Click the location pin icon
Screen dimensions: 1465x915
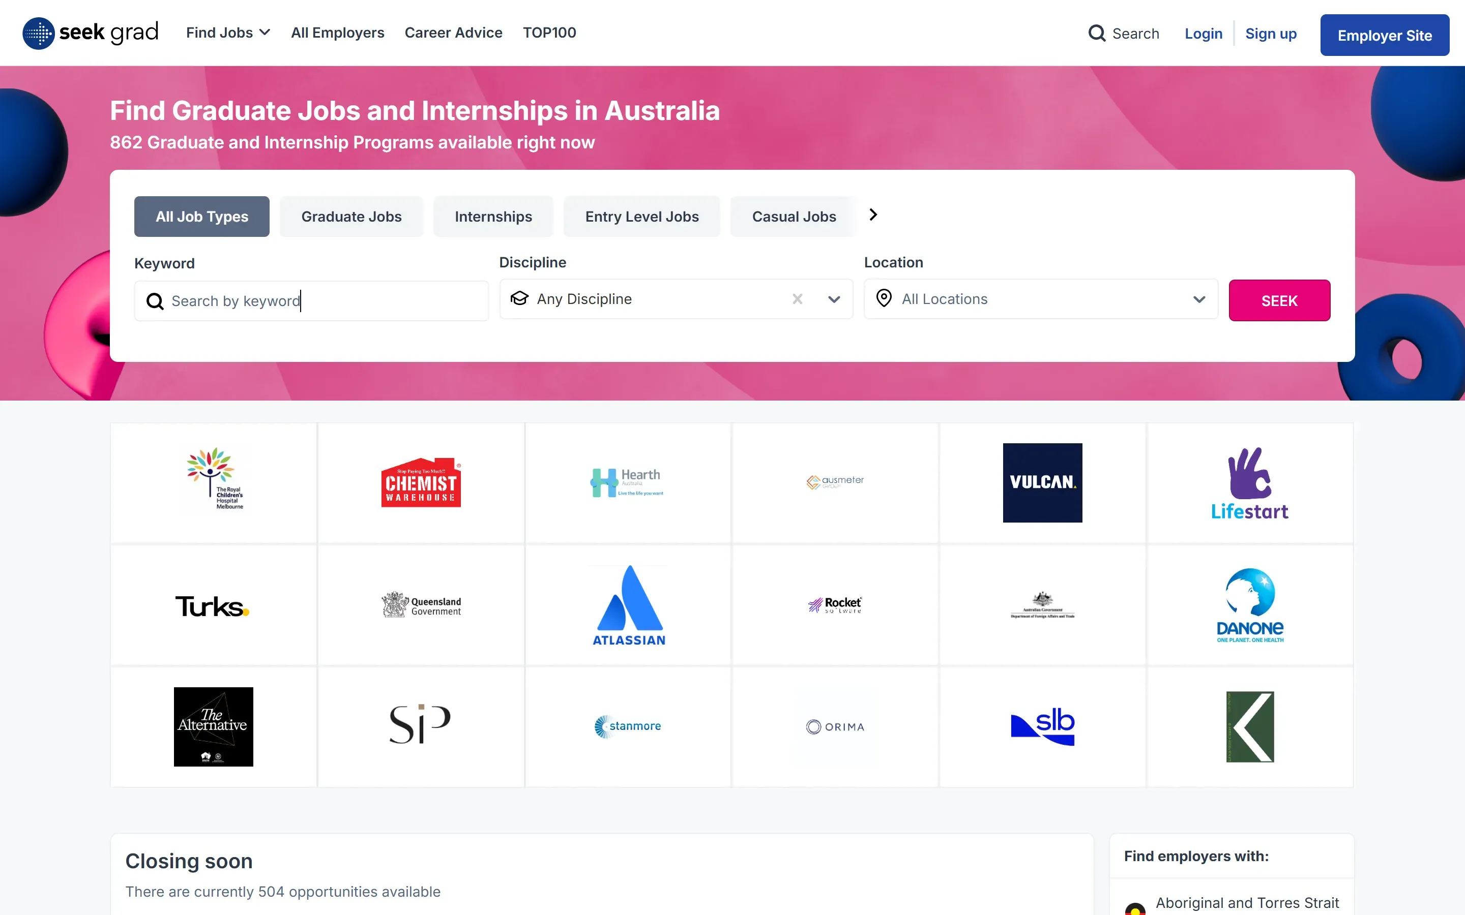point(884,298)
